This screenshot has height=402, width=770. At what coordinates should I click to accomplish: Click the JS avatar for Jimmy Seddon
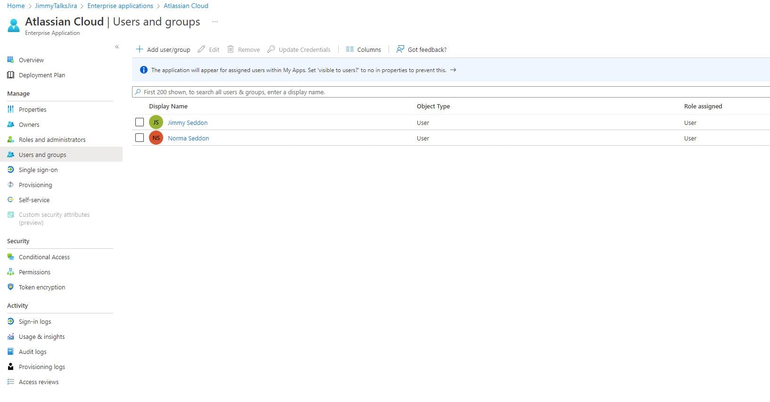pyautogui.click(x=156, y=122)
